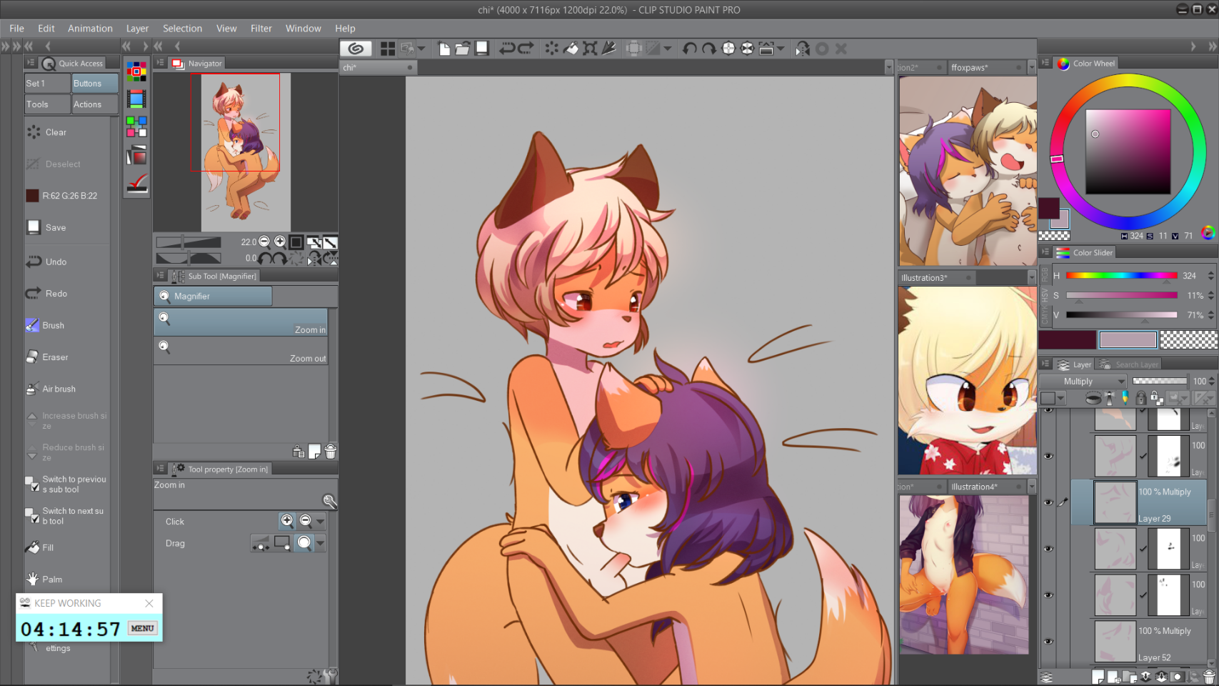Open the Multiply blending mode dropdown
Image resolution: width=1219 pixels, height=686 pixels.
(x=1082, y=381)
